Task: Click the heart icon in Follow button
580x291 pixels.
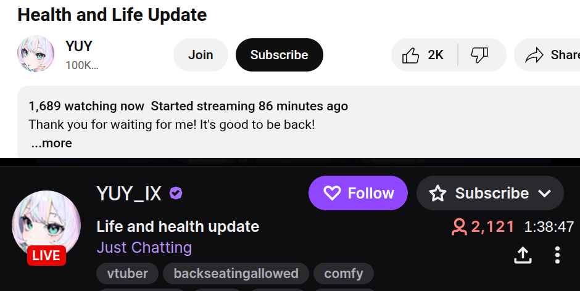Action: [332, 193]
